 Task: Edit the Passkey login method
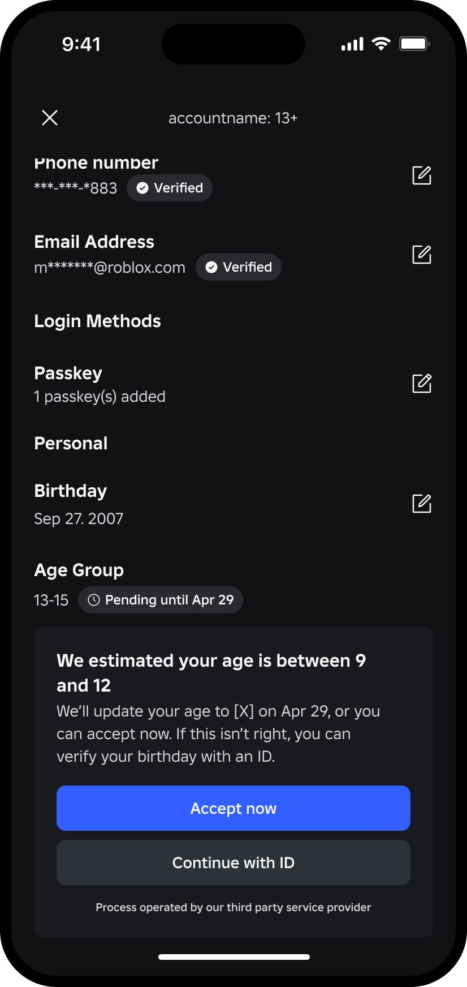tap(422, 384)
